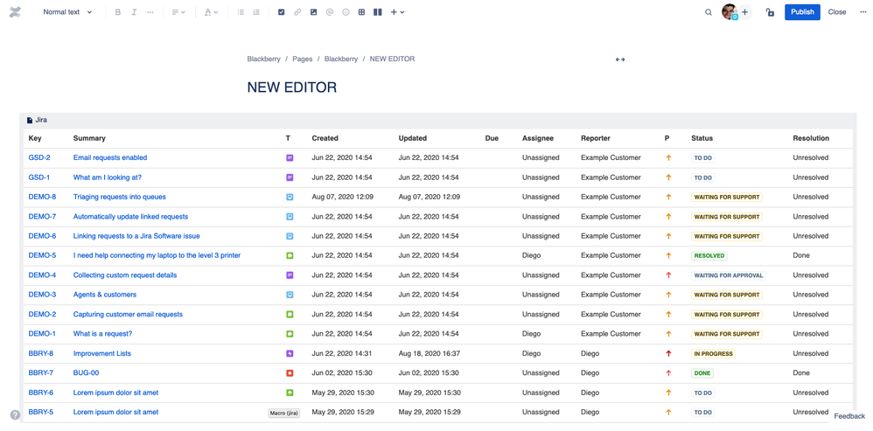Open the Normal text style dropdown
Screen dimensions: 873x431
(67, 11)
